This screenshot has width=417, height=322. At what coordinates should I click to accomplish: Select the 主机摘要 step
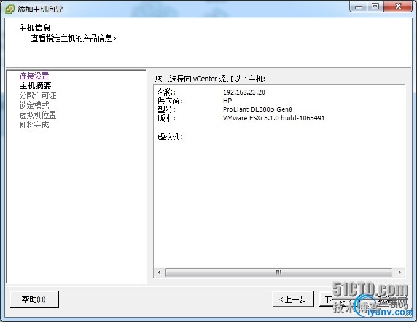[x=35, y=85]
